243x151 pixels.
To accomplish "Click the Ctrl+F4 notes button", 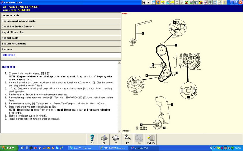I will click(151, 139).
